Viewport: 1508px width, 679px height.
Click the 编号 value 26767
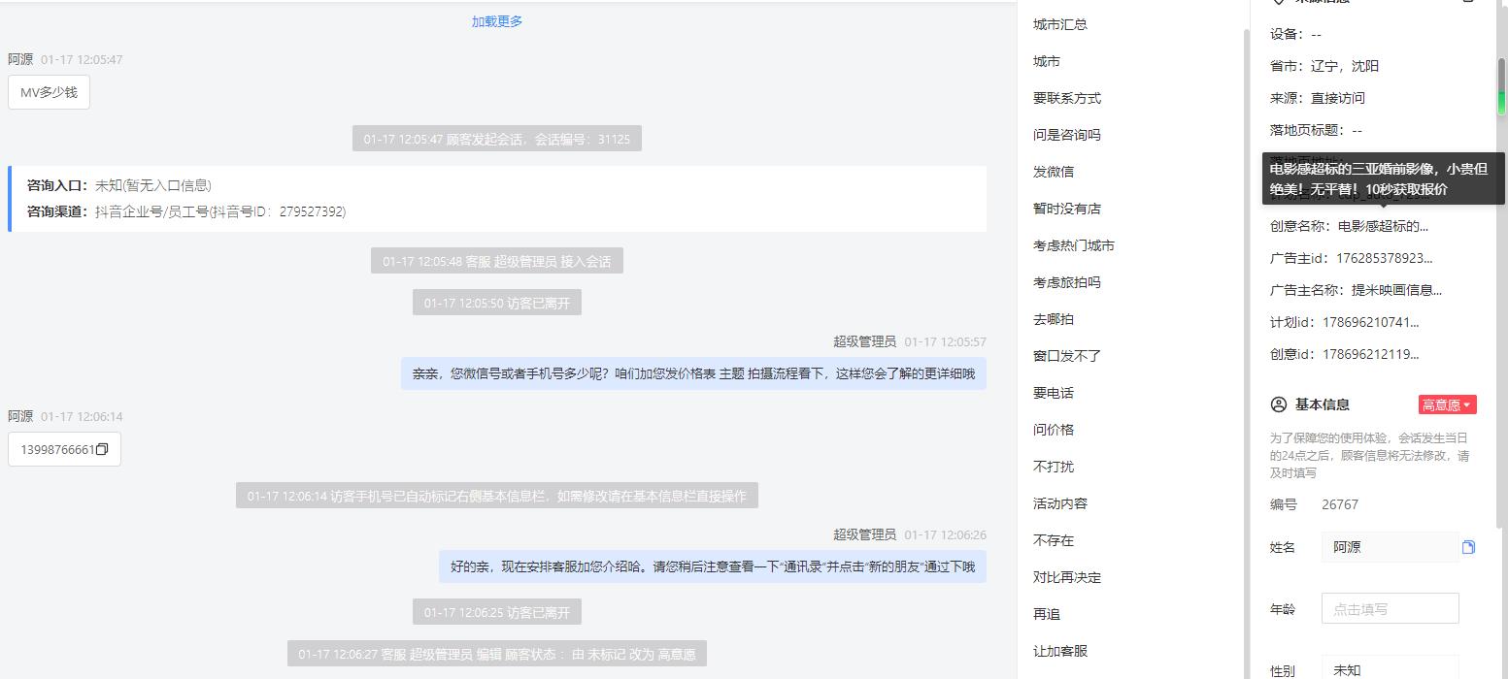1340,504
